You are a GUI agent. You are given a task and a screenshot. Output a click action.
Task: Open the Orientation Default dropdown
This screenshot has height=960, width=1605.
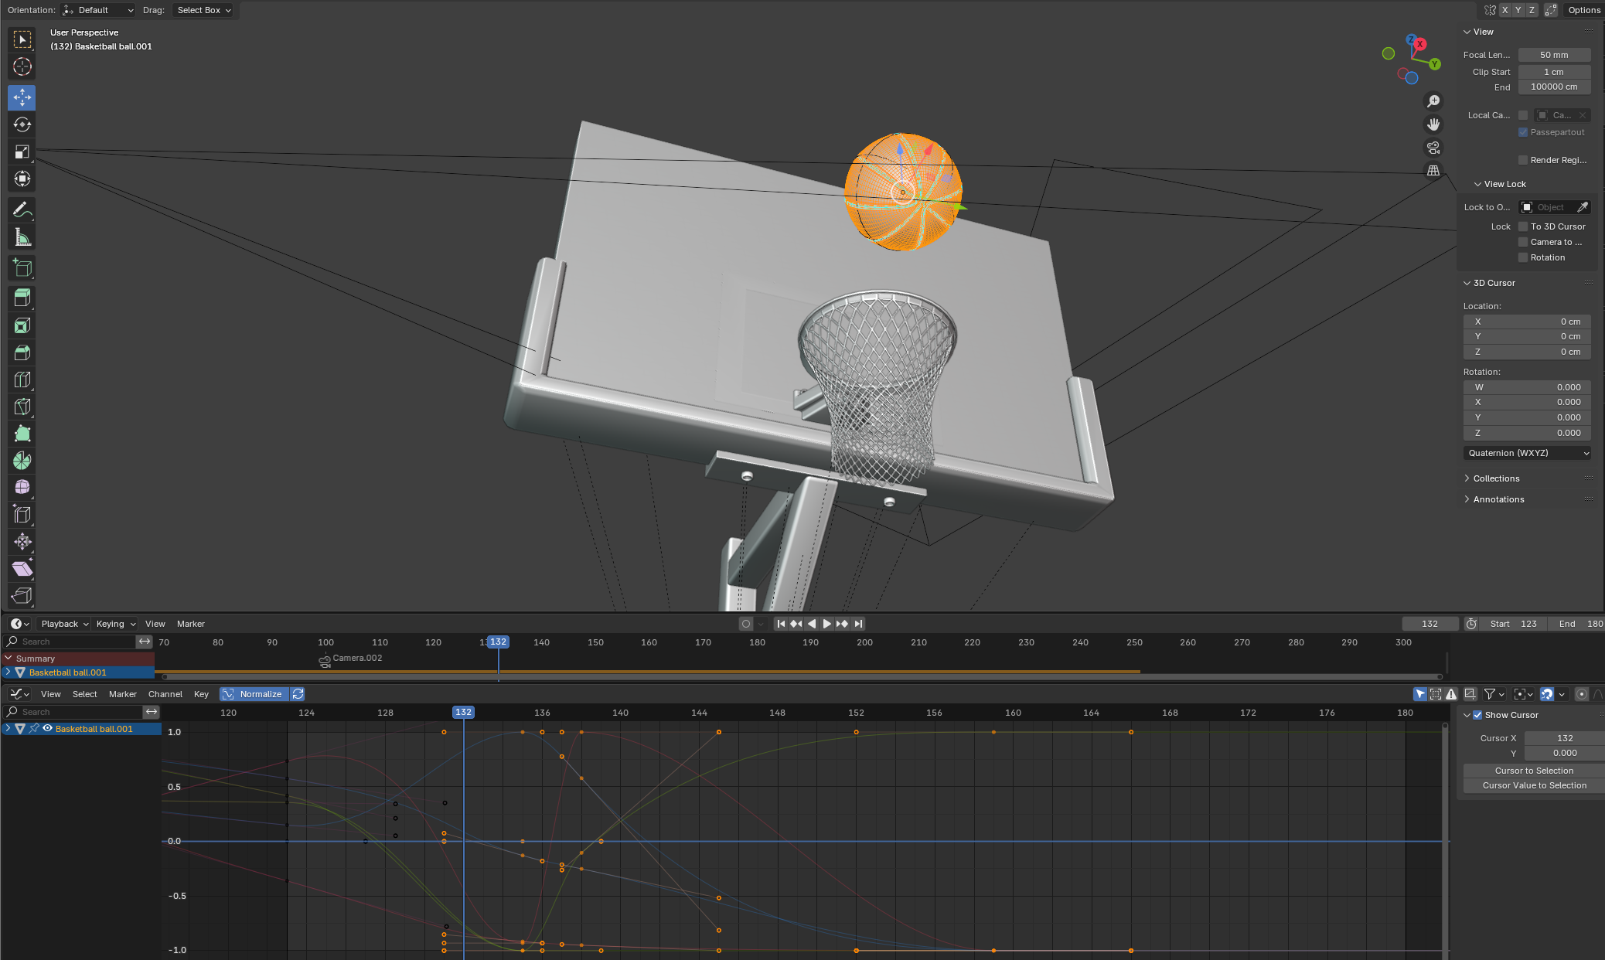pos(98,10)
